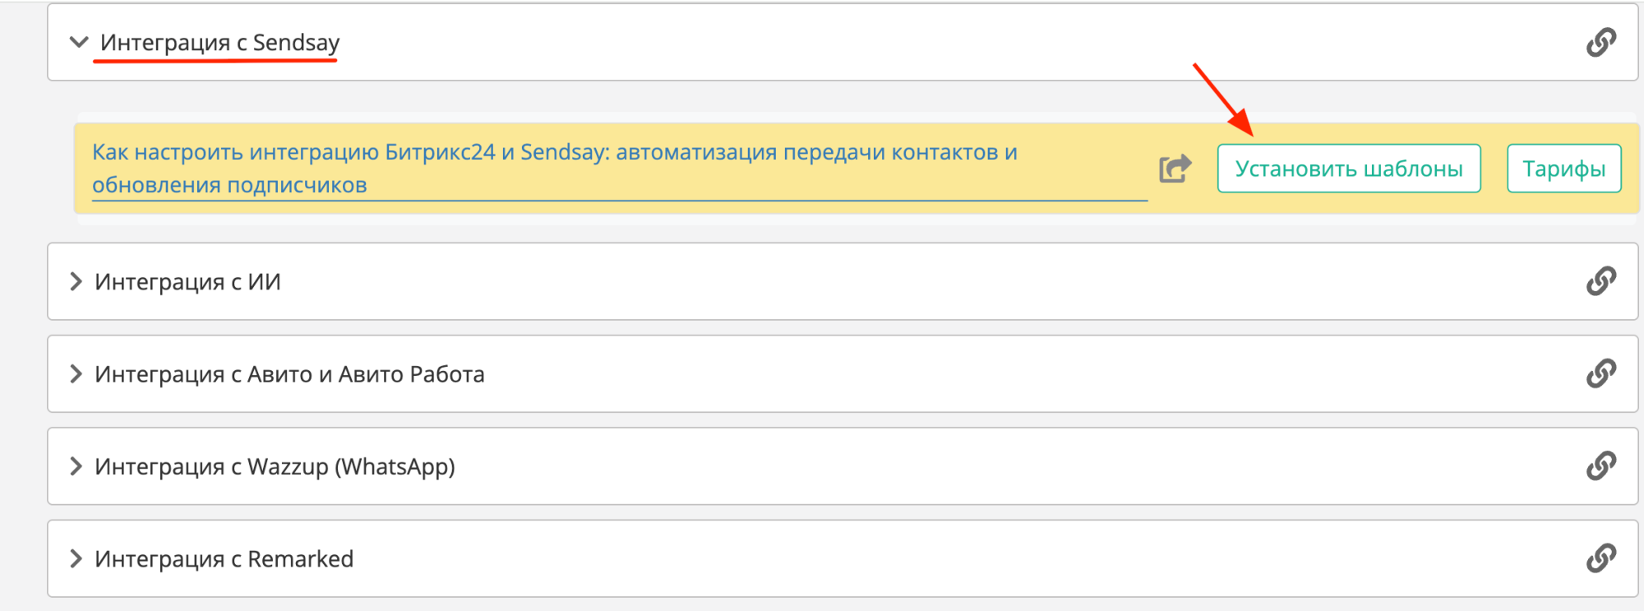Expand the Авито и Авито Работа chevron
Image resolution: width=1644 pixels, height=611 pixels.
pos(76,374)
